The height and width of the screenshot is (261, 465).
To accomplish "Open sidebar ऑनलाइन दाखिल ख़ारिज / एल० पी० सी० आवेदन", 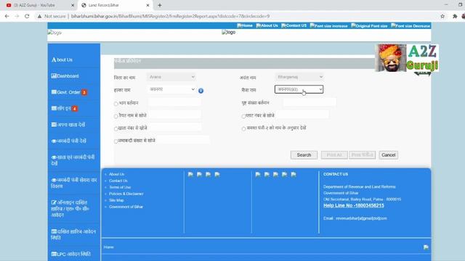I will click(70, 209).
